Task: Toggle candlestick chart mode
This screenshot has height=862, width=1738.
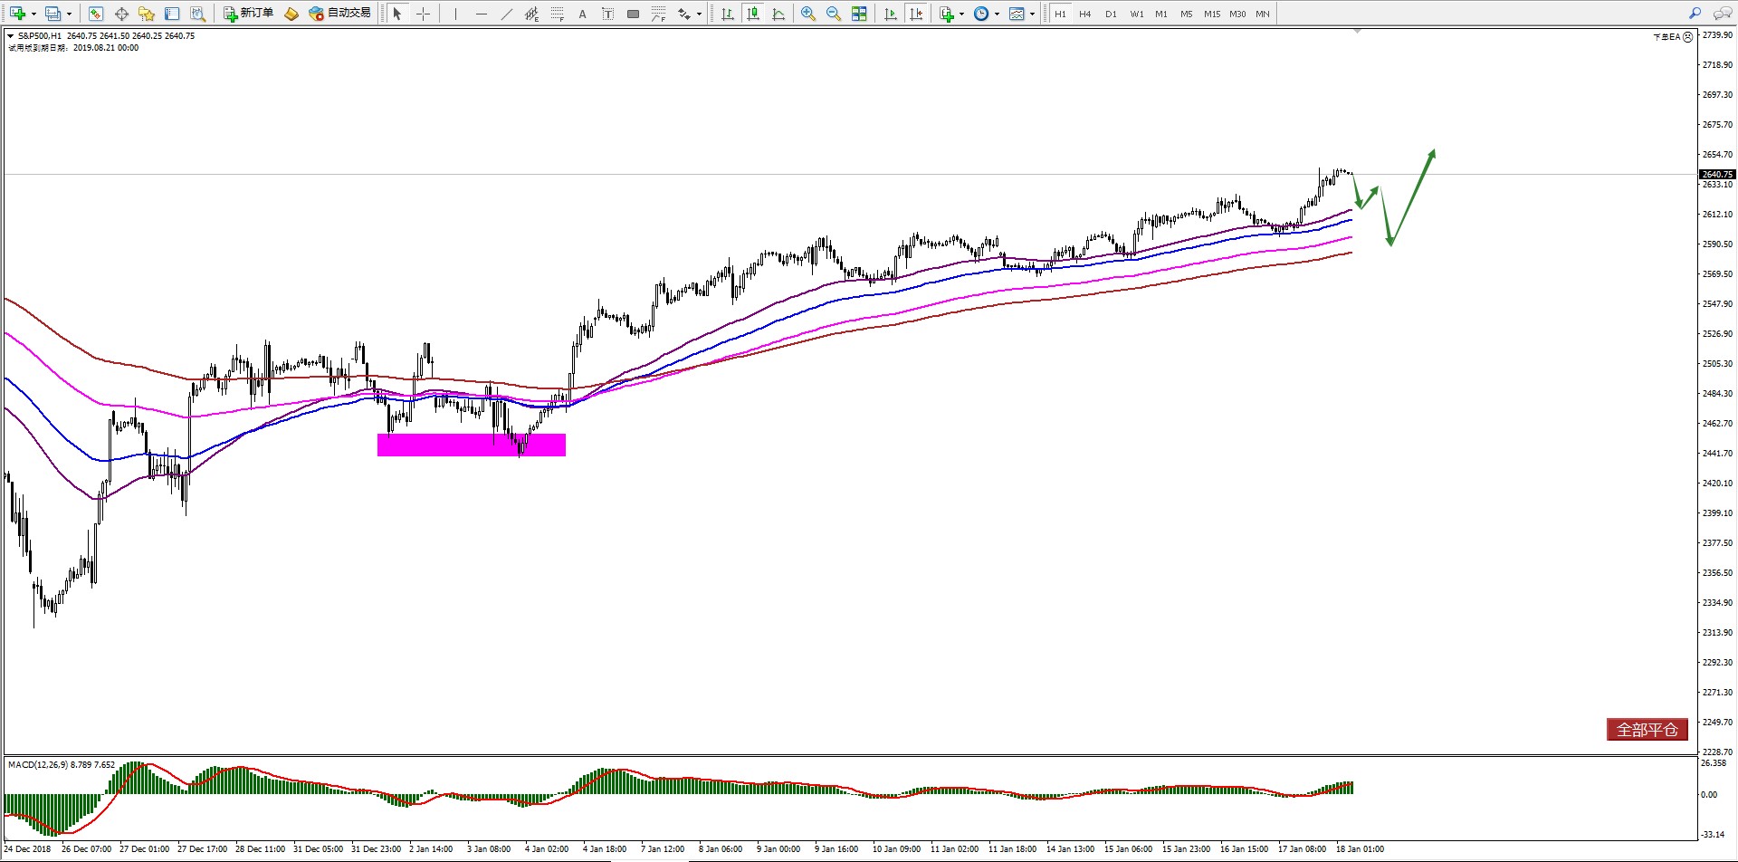Action: [x=752, y=14]
